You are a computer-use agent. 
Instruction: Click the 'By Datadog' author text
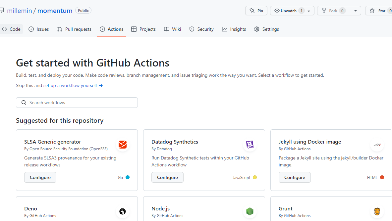[161, 149]
